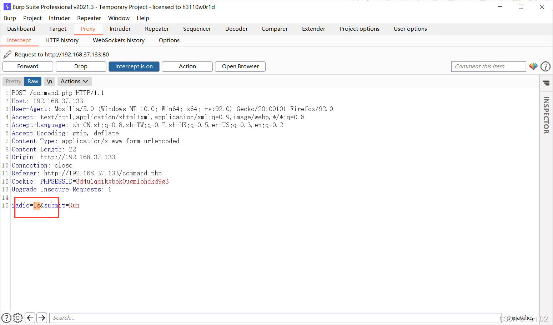The height and width of the screenshot is (325, 553).
Task: Select the Intercept sub-tab
Action: point(19,40)
